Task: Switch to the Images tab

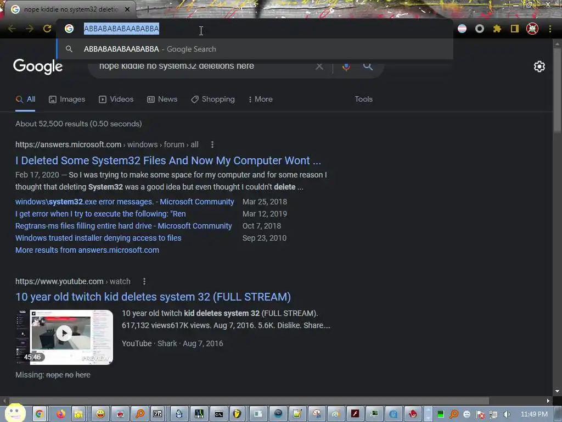Action: [x=67, y=99]
